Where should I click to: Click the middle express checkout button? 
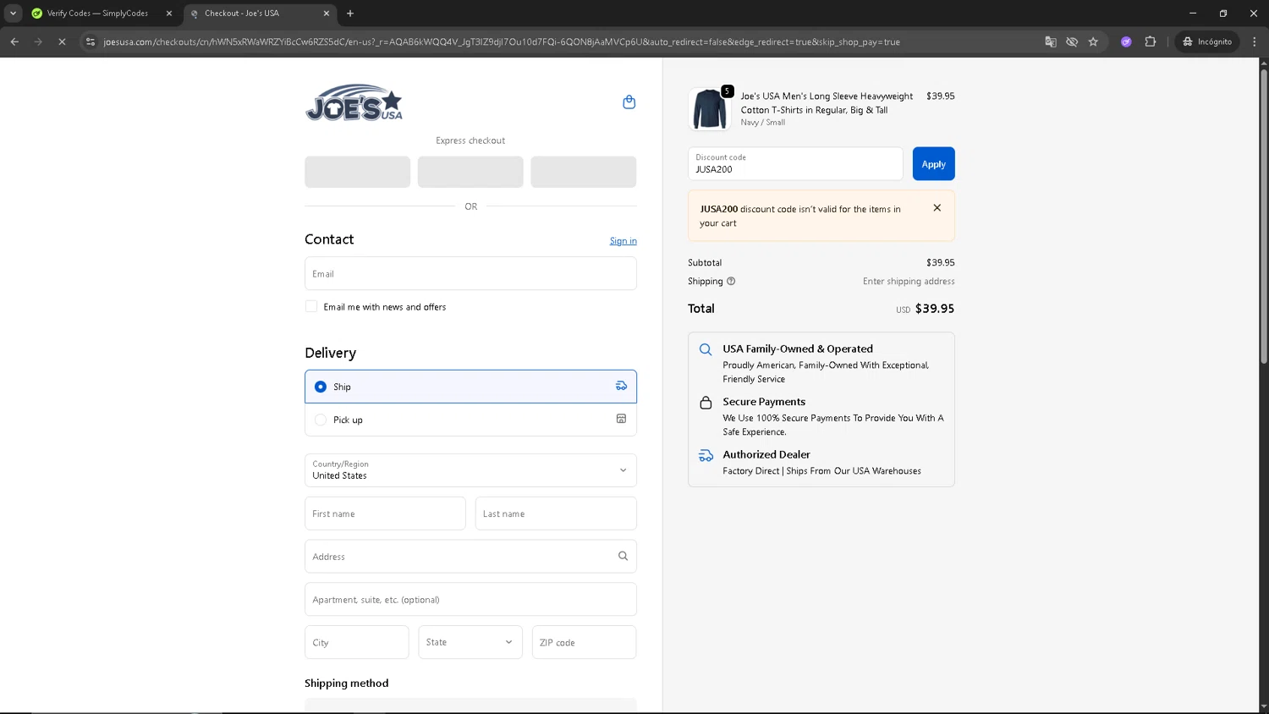tap(470, 172)
